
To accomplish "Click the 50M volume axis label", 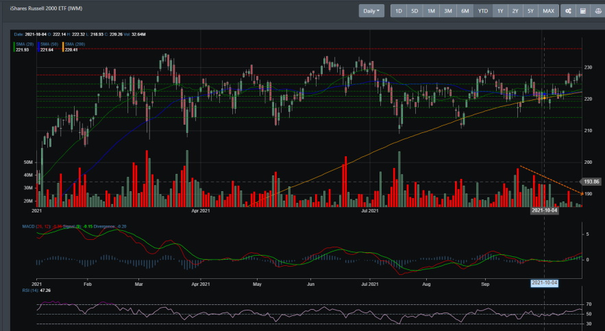I will tap(28, 162).
